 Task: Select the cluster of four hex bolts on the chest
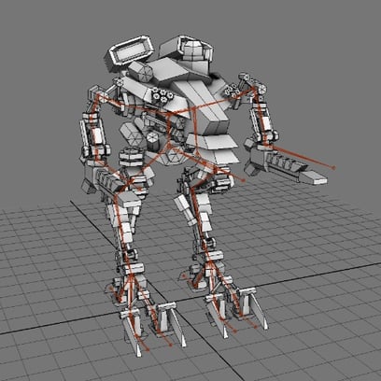click(x=162, y=94)
